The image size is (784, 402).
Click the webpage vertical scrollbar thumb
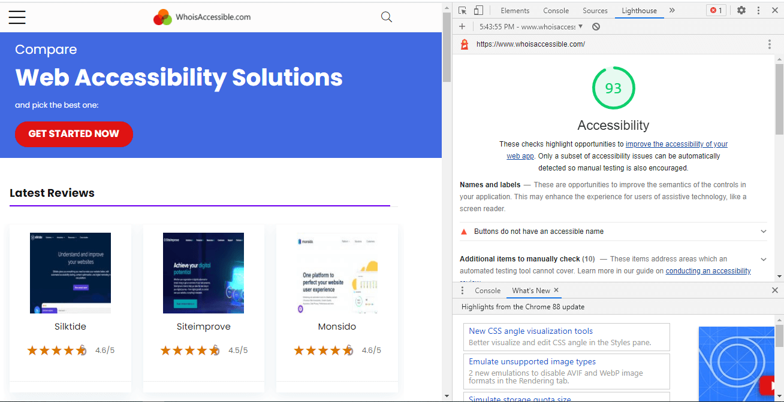click(x=447, y=47)
